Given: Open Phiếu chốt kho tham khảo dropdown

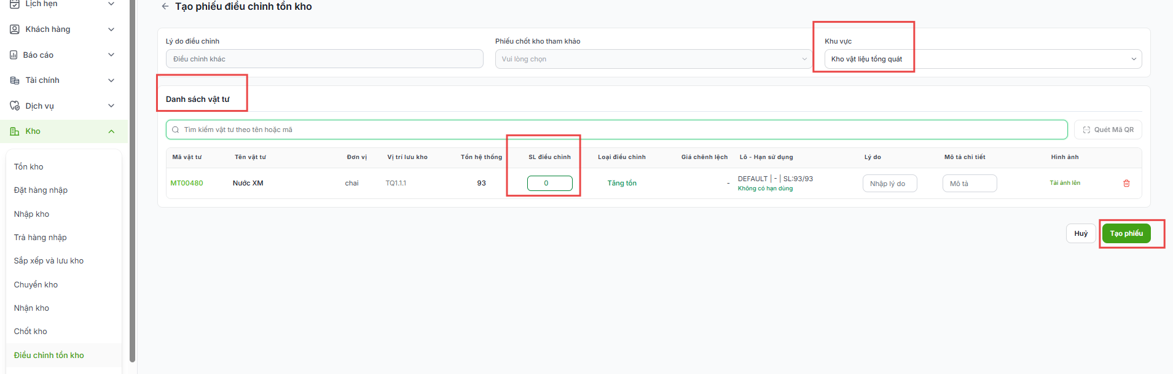Looking at the screenshot, I should 654,59.
